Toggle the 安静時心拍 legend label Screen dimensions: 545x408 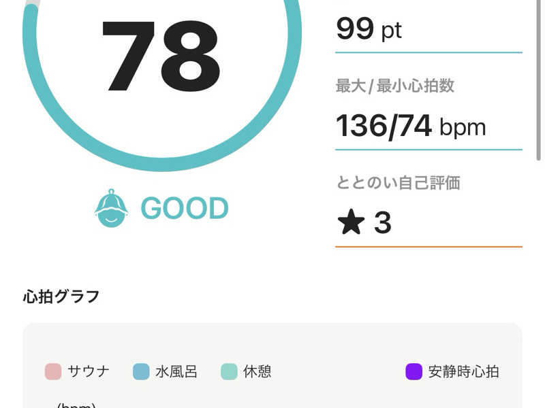[x=463, y=372]
